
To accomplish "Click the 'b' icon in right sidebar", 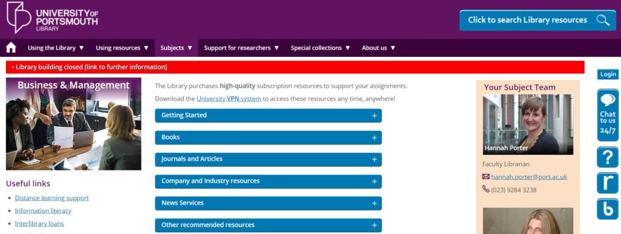I will [608, 209].
